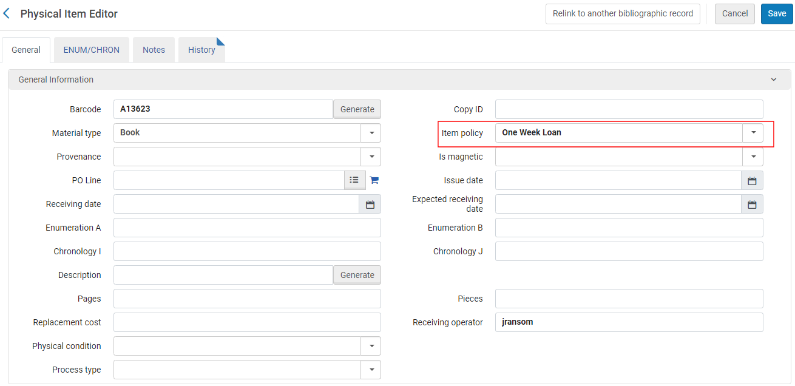Click into the Replacement cost field
795x386 pixels.
click(247, 322)
